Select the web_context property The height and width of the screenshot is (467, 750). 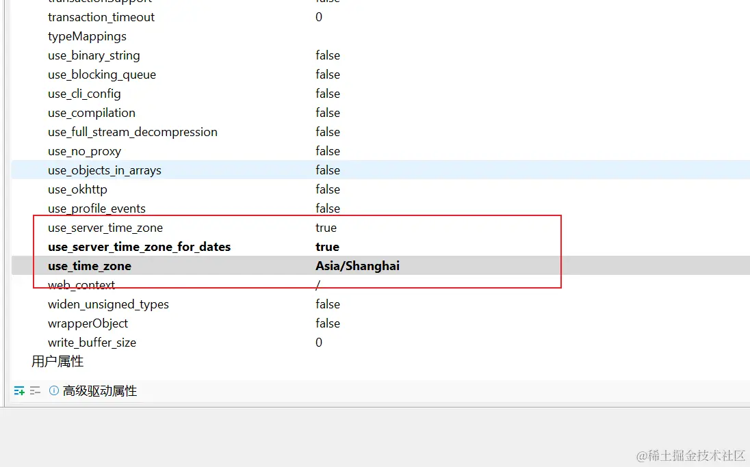coord(81,285)
